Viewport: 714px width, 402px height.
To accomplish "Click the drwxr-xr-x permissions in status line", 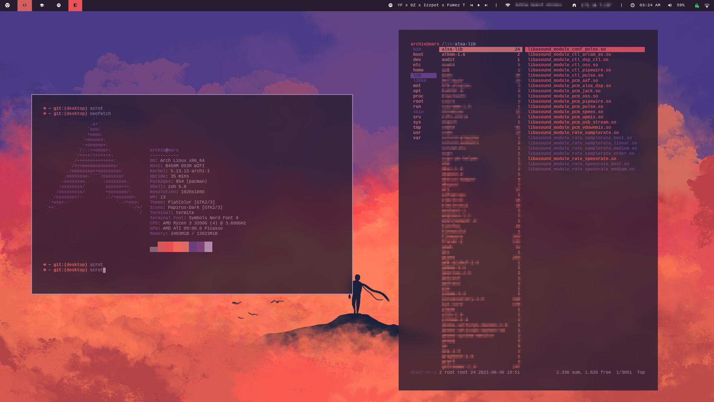I will [424, 372].
